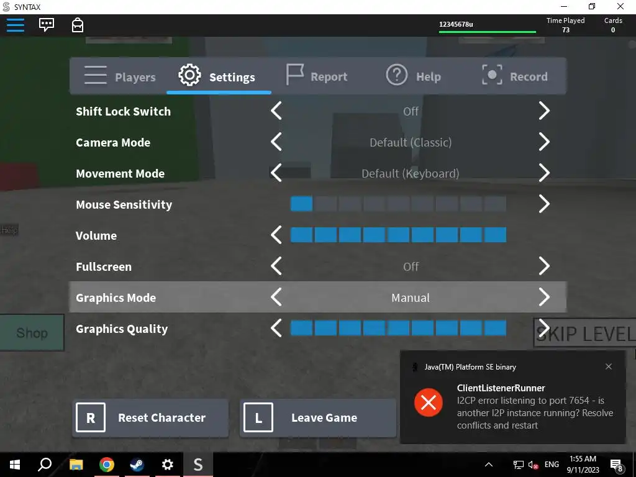Open the backpack inventory icon
The image size is (636, 477).
click(x=78, y=25)
